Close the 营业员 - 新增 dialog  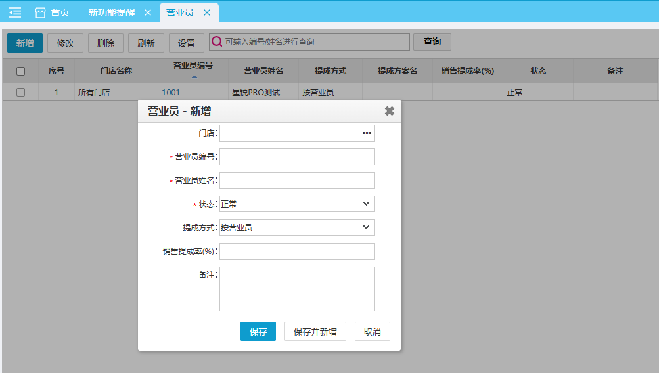(389, 111)
